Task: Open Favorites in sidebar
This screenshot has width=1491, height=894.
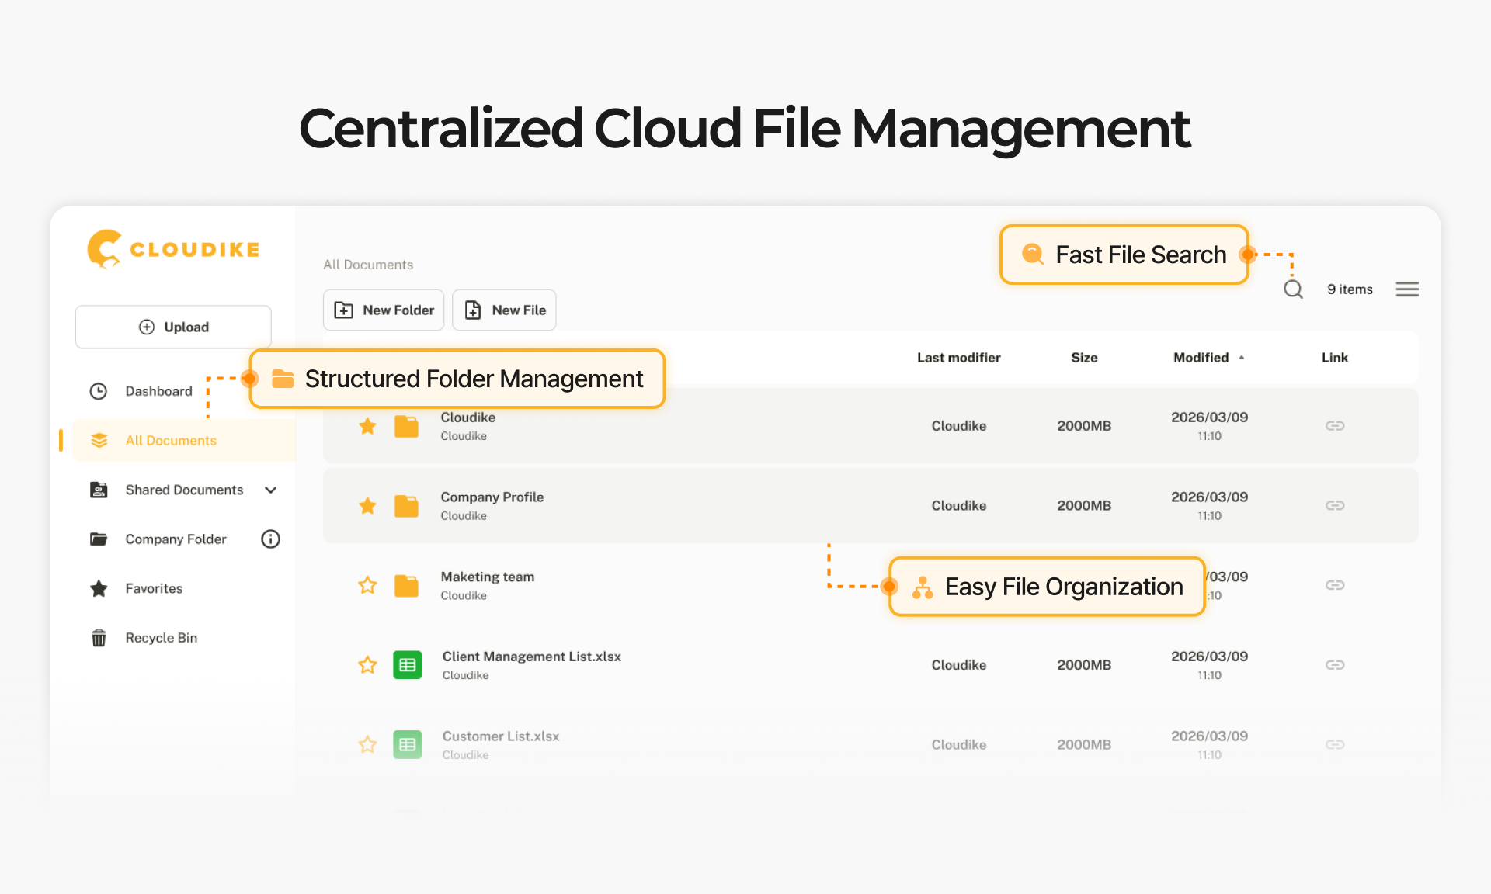Action: [x=154, y=589]
